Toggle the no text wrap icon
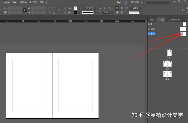 click(x=117, y=8)
